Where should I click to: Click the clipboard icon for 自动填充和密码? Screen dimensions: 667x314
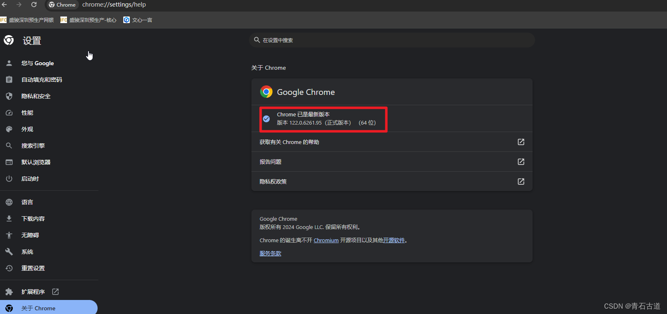(9, 80)
